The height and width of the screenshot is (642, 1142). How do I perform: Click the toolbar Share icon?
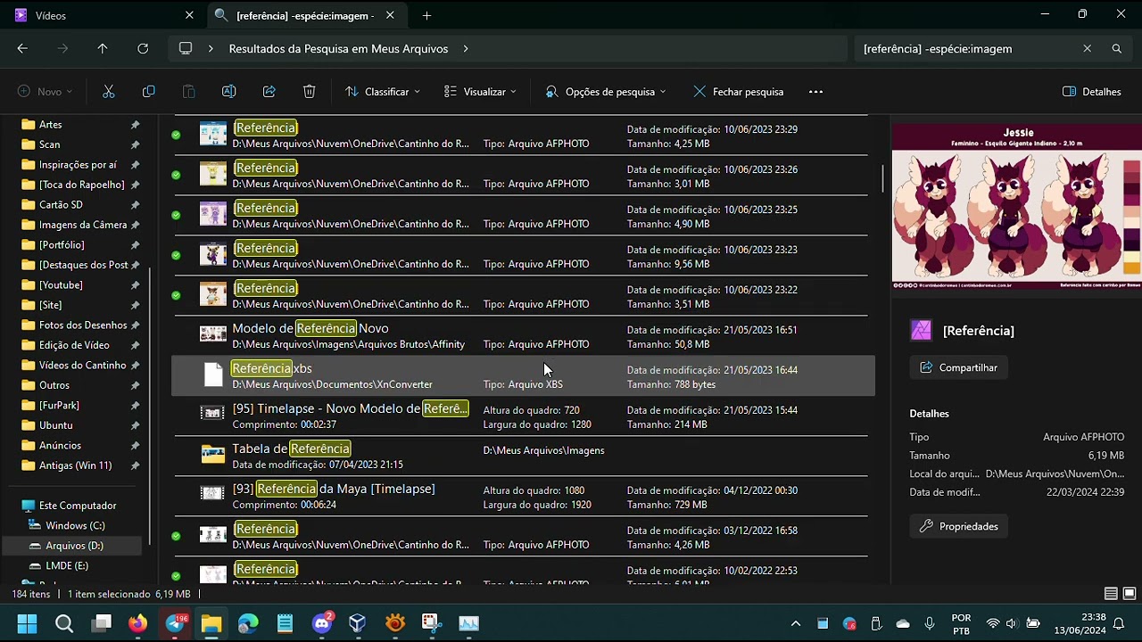[269, 92]
